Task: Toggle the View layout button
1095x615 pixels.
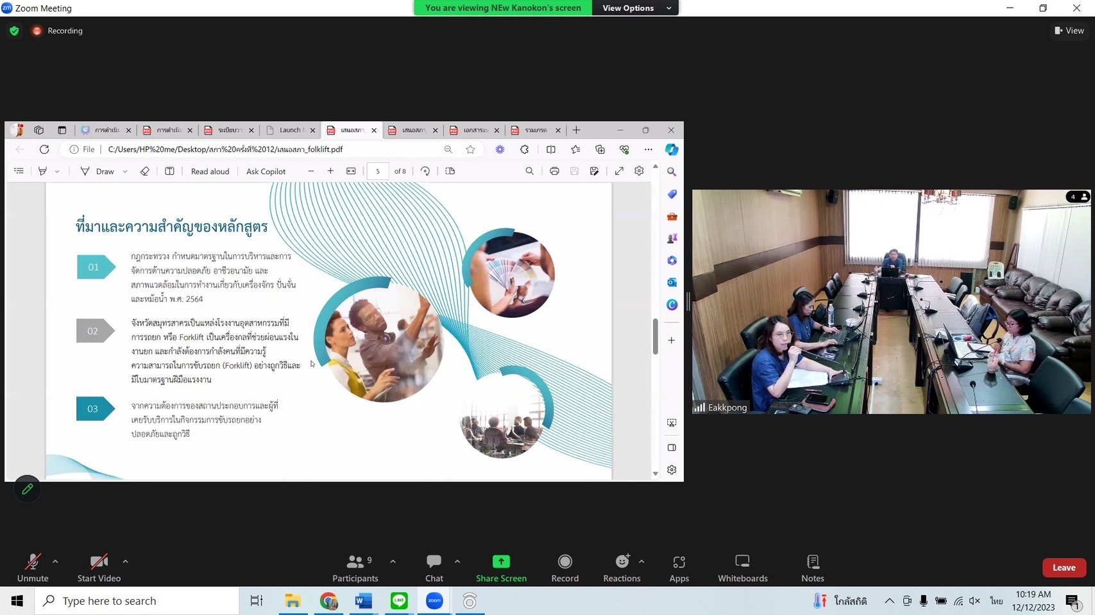Action: coord(1069,31)
